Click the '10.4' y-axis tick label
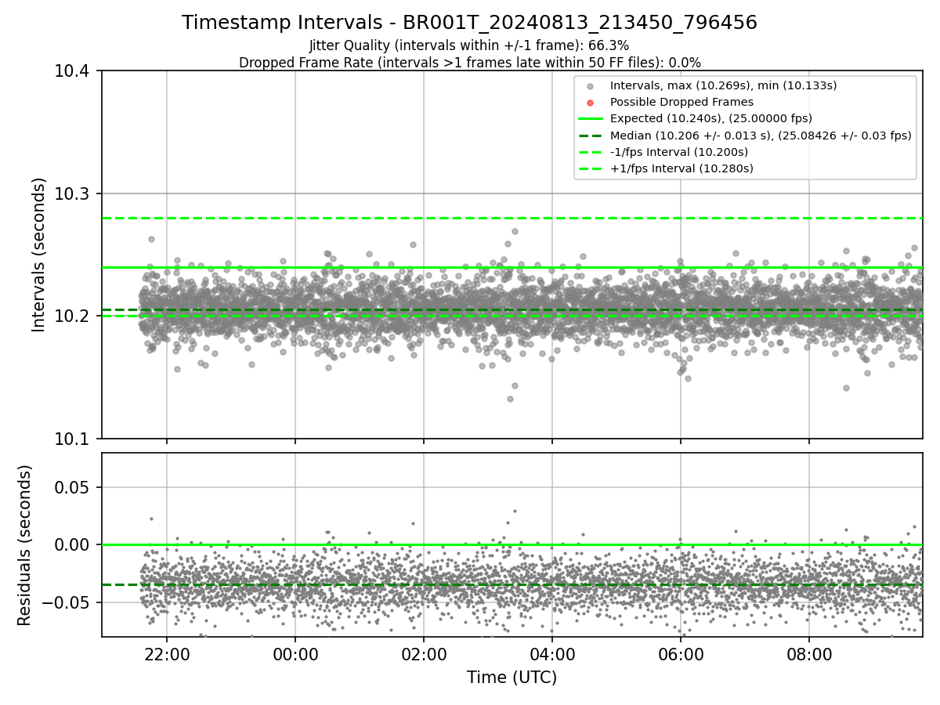 pos(74,72)
